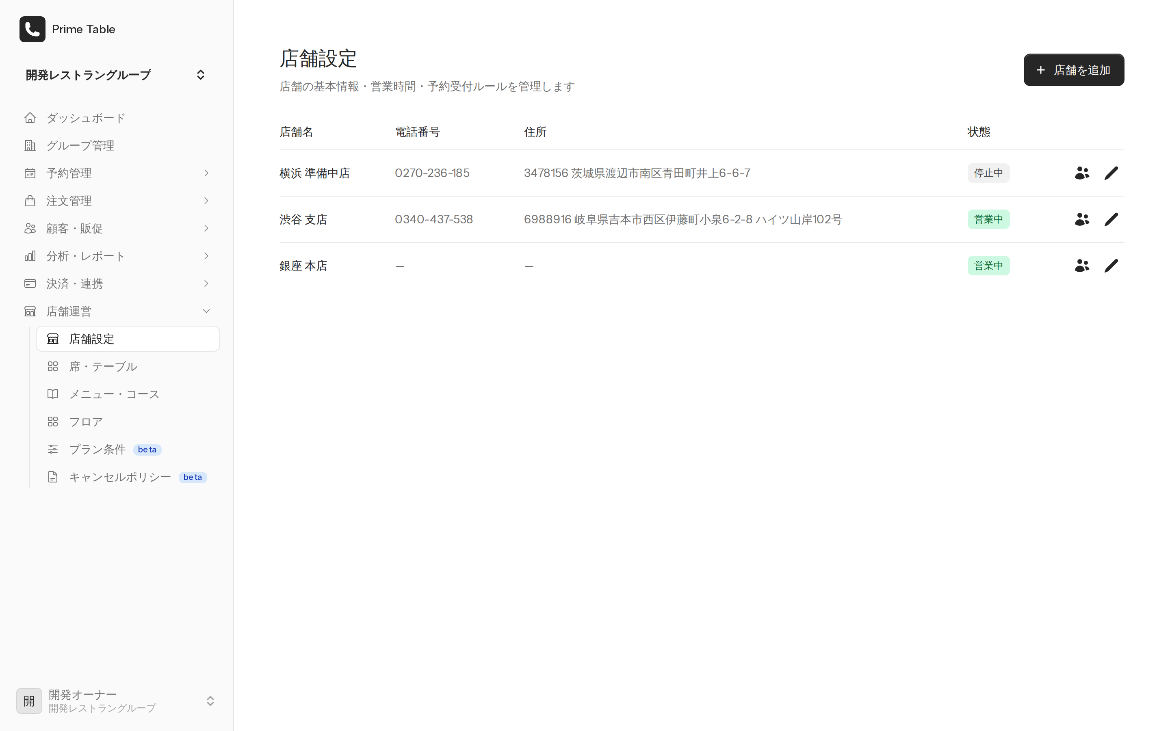Image resolution: width=1170 pixels, height=731 pixels.
Task: Click store name 銀座 本店
Action: [x=303, y=266]
